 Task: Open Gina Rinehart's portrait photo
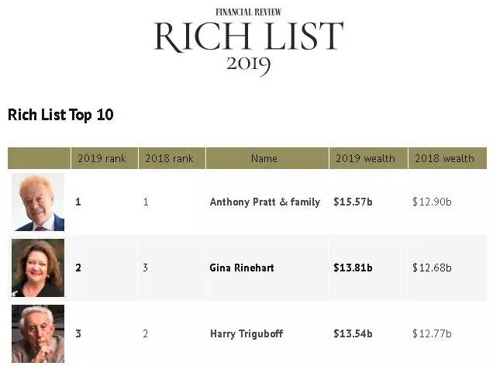click(38, 268)
